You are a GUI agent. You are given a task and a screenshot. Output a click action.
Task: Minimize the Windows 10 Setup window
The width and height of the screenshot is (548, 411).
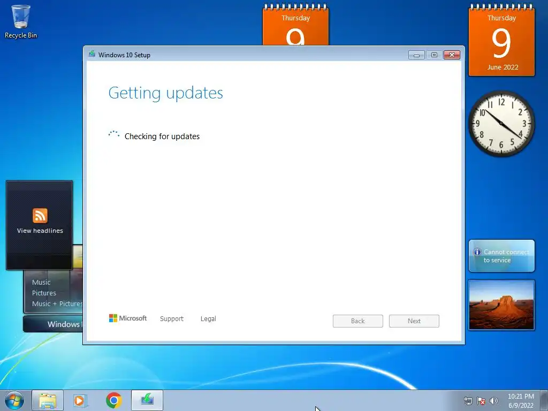(x=416, y=55)
